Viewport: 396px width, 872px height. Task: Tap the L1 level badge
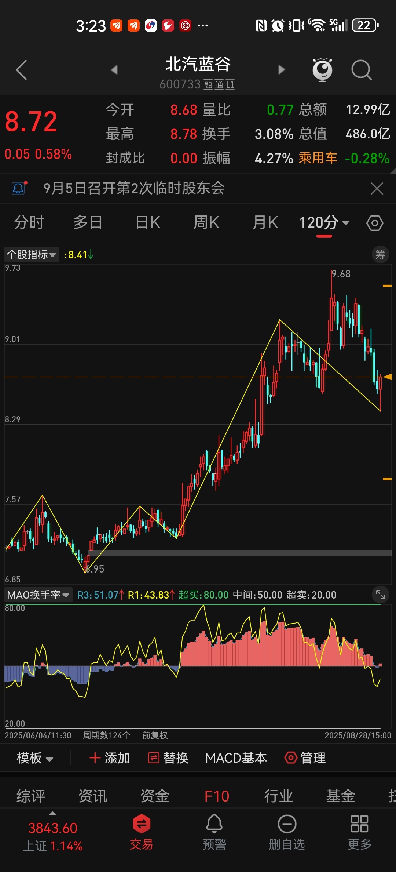coord(230,85)
